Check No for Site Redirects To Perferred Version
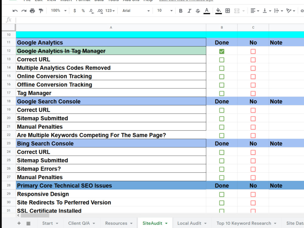 253,203
